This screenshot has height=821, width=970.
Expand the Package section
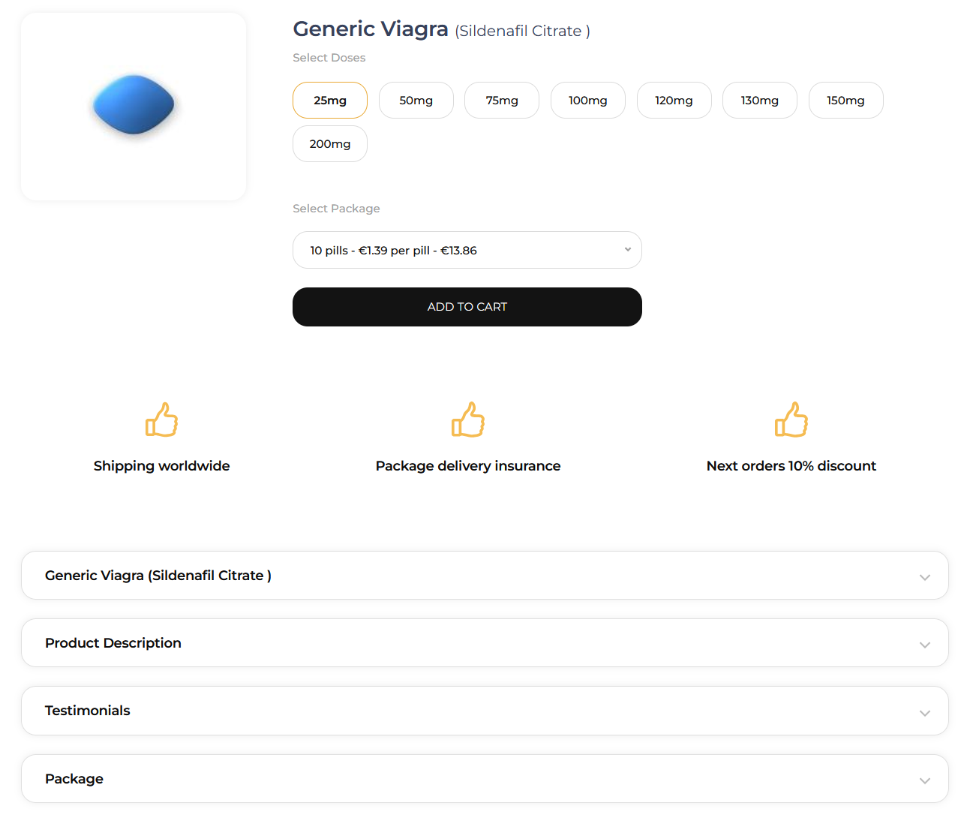pyautogui.click(x=485, y=779)
